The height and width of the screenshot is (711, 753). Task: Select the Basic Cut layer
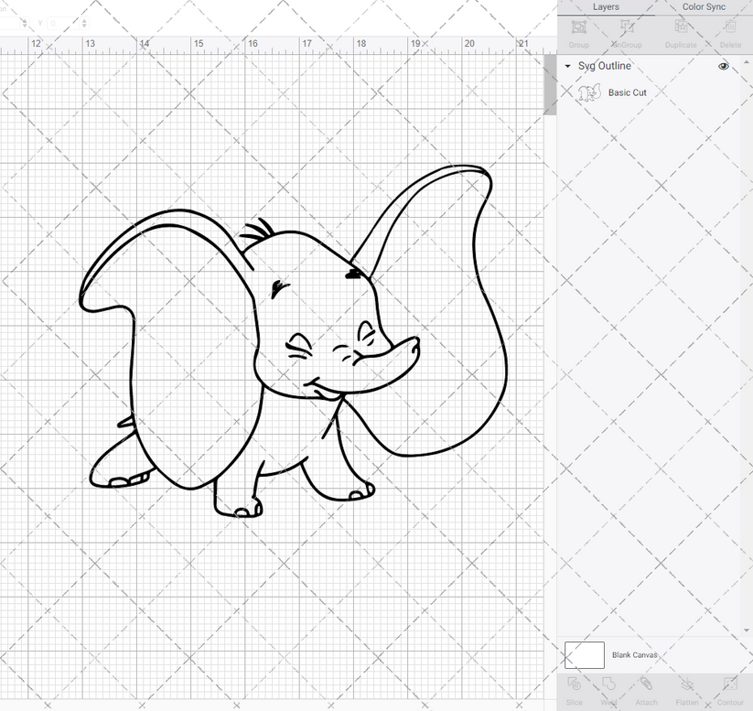pyautogui.click(x=627, y=92)
